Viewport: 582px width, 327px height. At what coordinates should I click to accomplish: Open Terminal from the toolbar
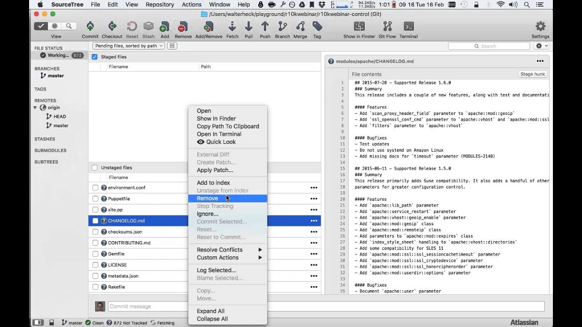[408, 27]
